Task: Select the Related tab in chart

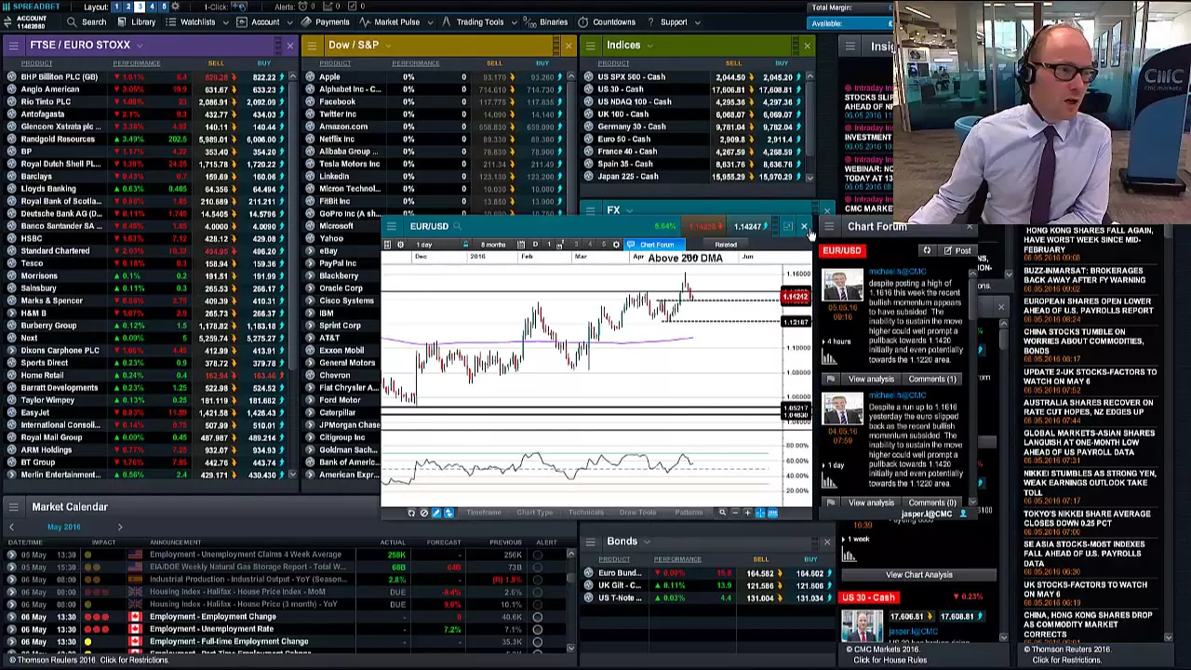Action: click(725, 245)
